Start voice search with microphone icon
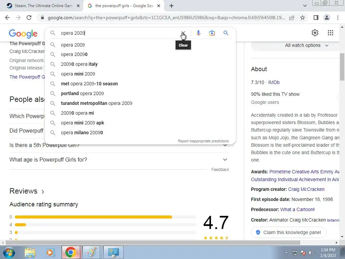This screenshot has width=345, height=259. (x=198, y=33)
